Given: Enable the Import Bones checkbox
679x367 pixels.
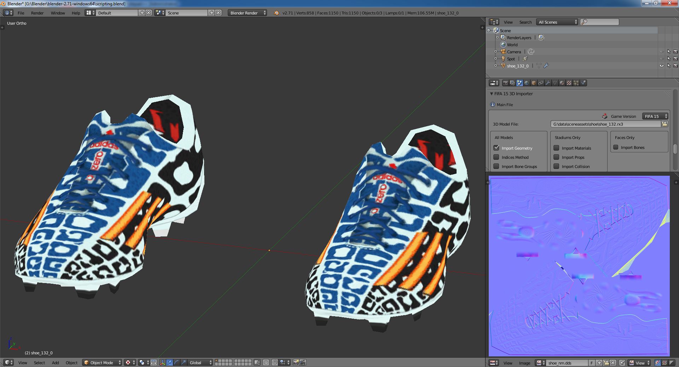Looking at the screenshot, I should coord(616,147).
